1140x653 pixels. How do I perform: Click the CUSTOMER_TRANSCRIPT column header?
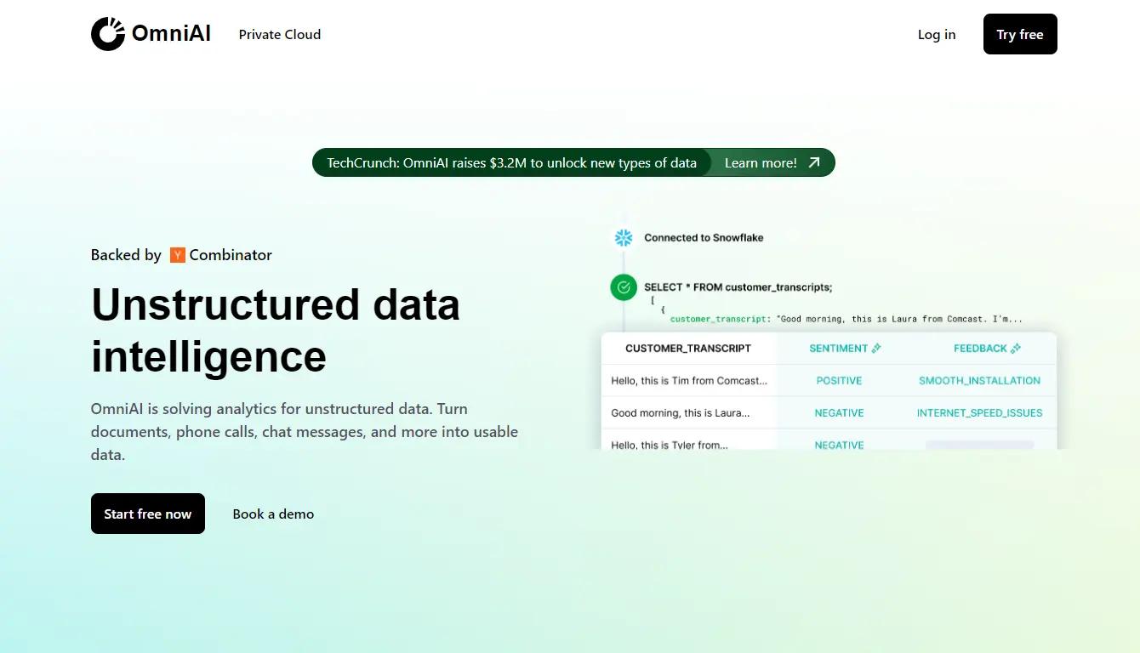[688, 349]
